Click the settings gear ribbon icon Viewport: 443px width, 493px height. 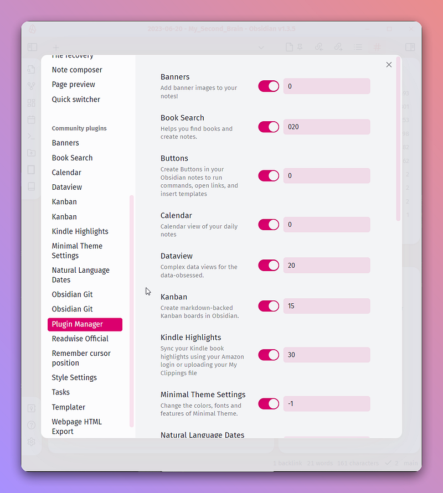pos(31,442)
